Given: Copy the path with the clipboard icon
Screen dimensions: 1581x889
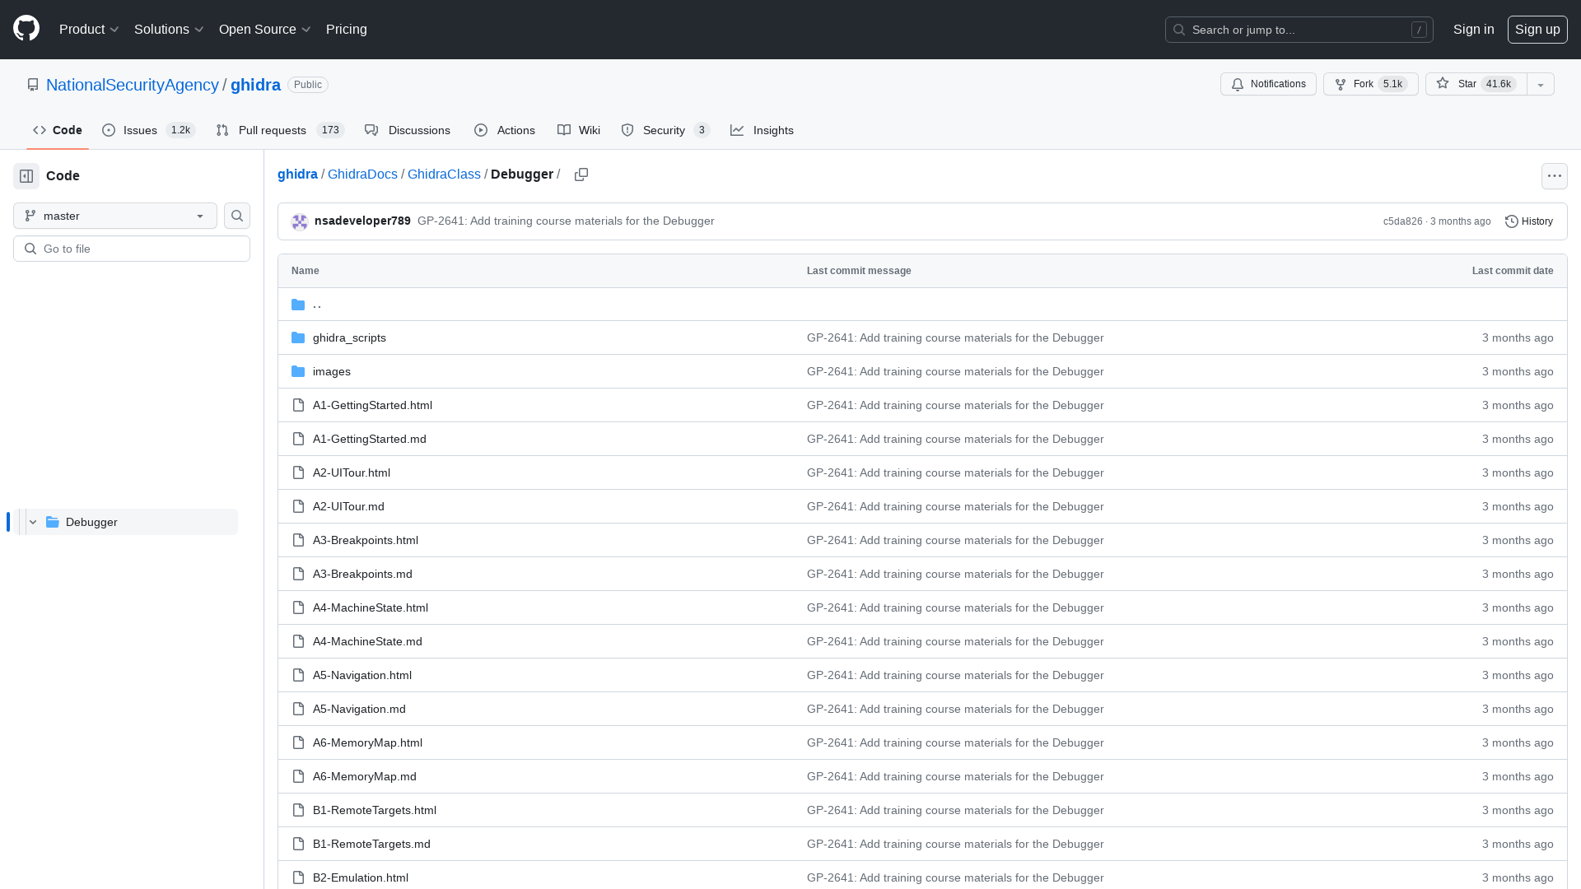Looking at the screenshot, I should [581, 175].
